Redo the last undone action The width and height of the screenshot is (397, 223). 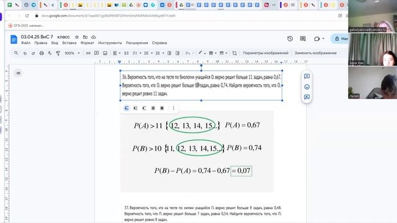point(33,53)
